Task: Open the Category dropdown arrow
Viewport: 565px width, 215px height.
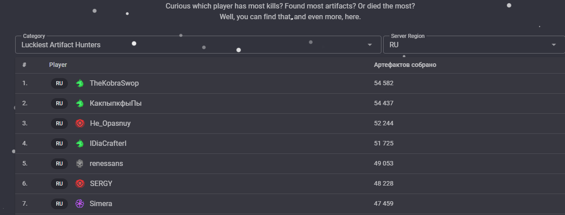Action: [370, 45]
